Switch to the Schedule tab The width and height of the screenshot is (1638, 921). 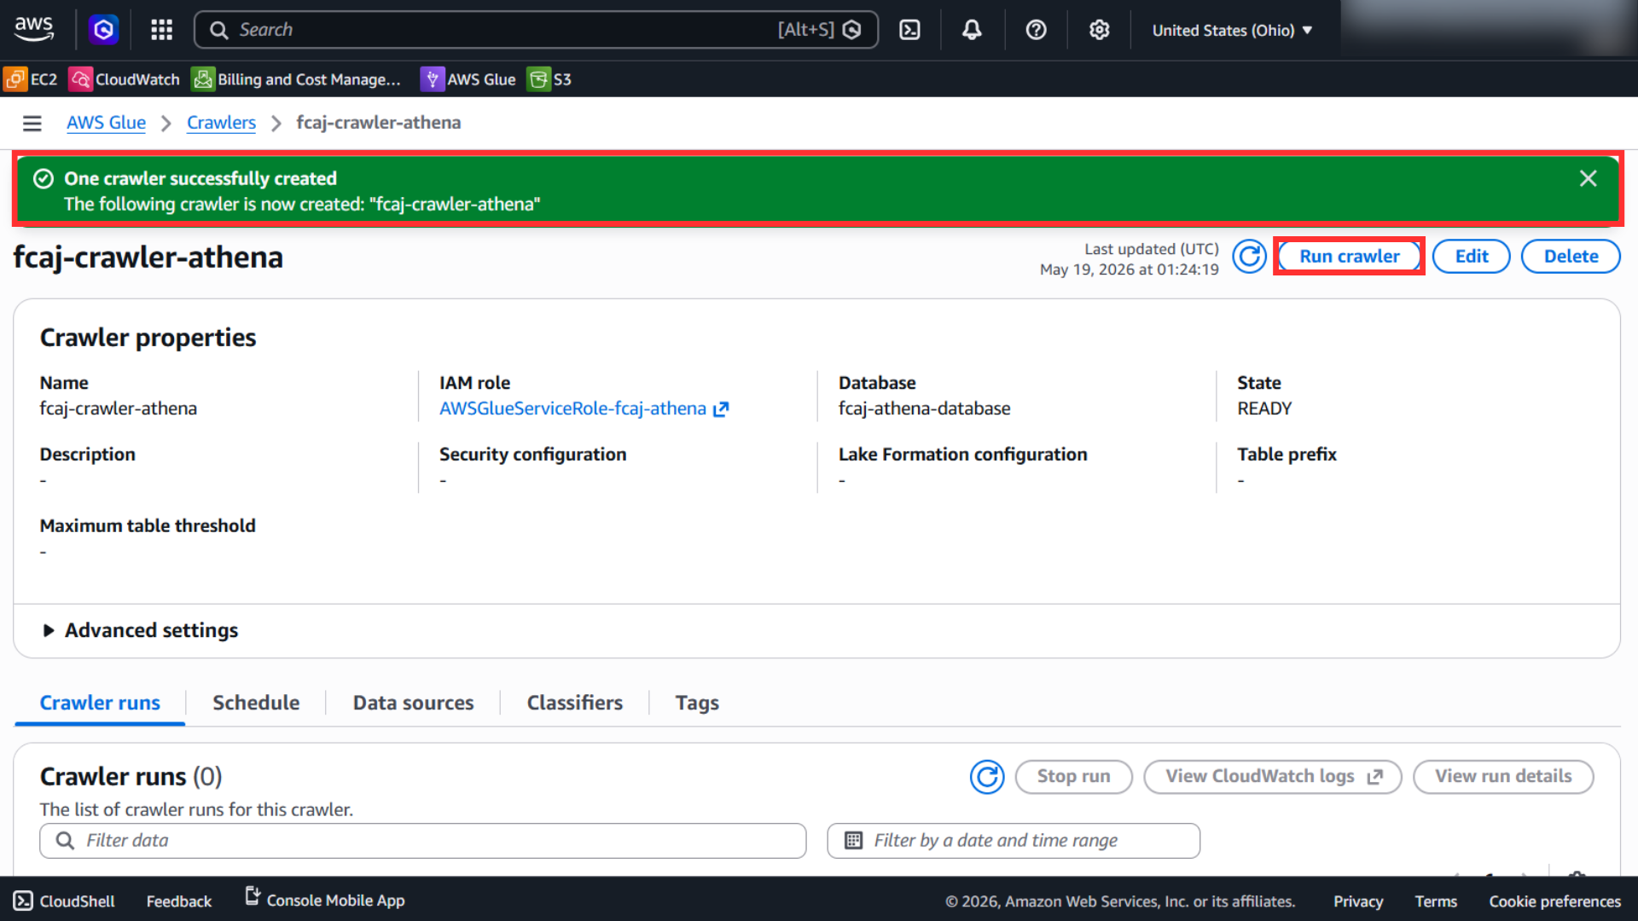click(256, 703)
